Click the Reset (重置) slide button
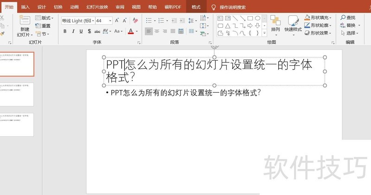This screenshot has width=371, height=195. [x=43, y=26]
